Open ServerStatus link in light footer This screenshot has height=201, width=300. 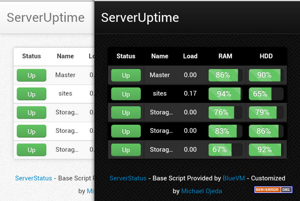(x=33, y=178)
